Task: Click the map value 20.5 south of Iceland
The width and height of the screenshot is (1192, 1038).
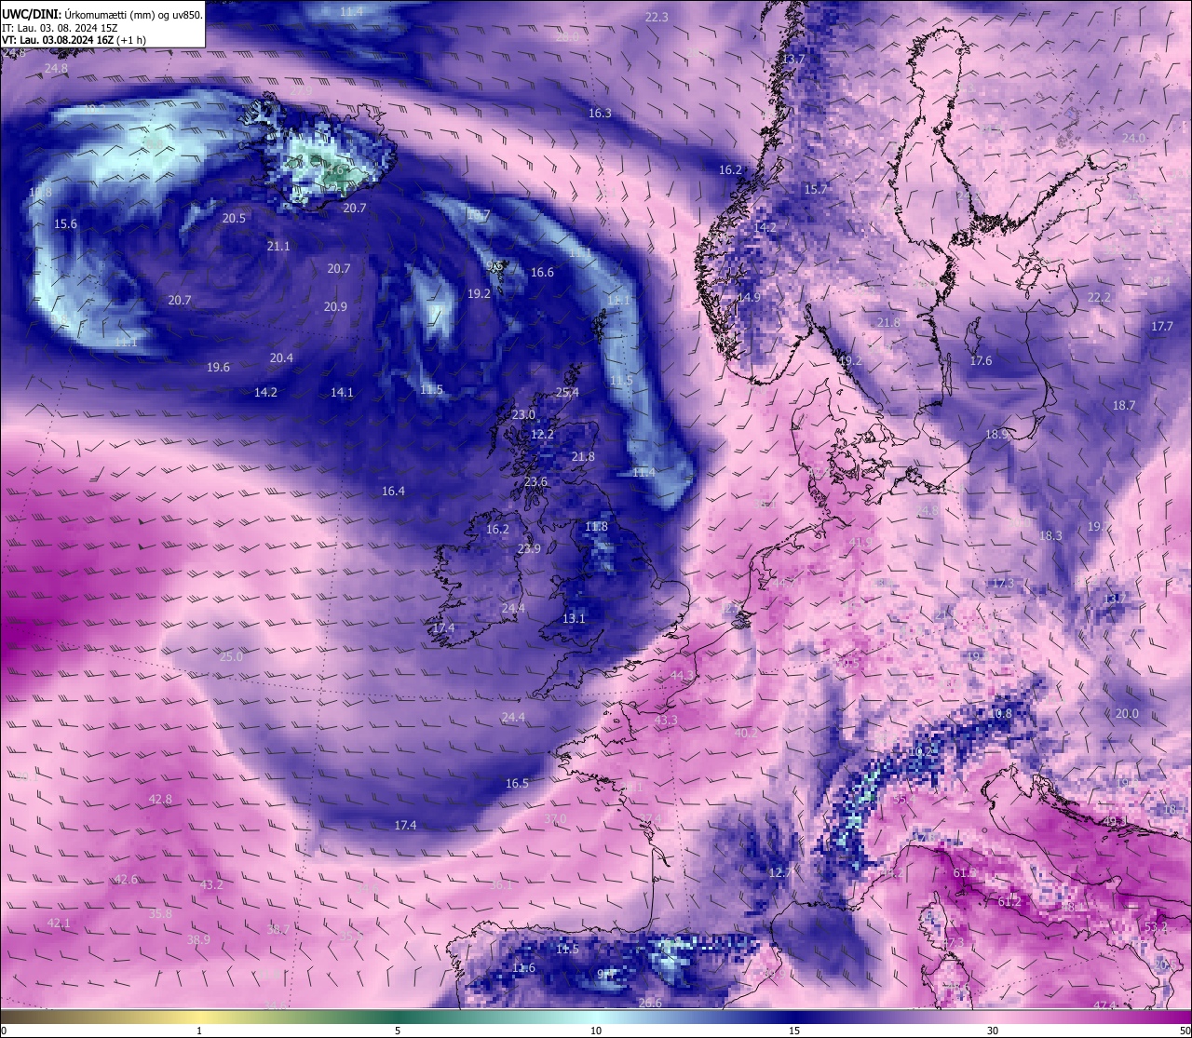Action: click(235, 219)
